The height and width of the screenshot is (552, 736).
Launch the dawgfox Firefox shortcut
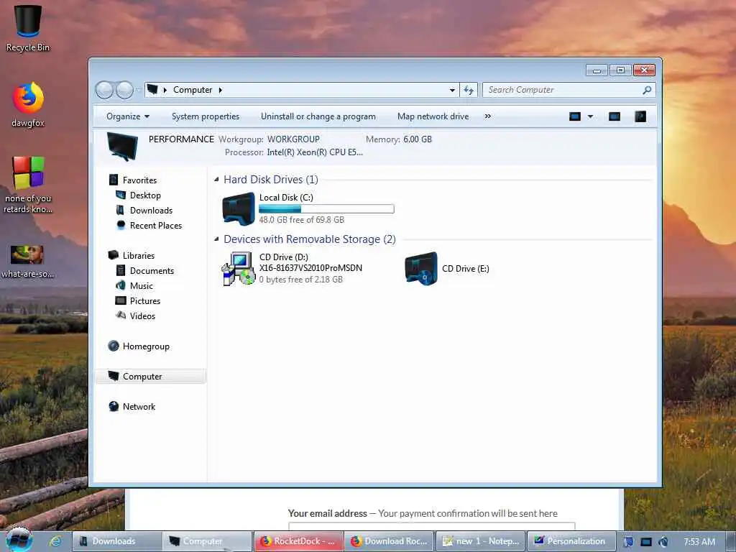click(28, 98)
